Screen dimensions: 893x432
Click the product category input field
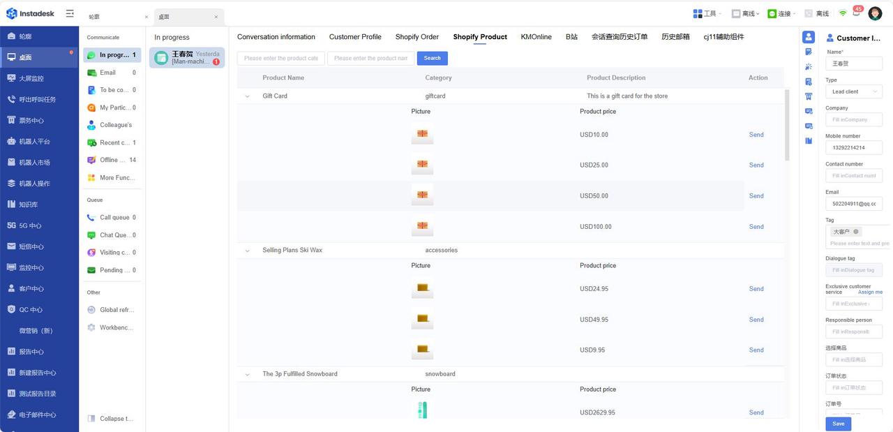click(280, 59)
